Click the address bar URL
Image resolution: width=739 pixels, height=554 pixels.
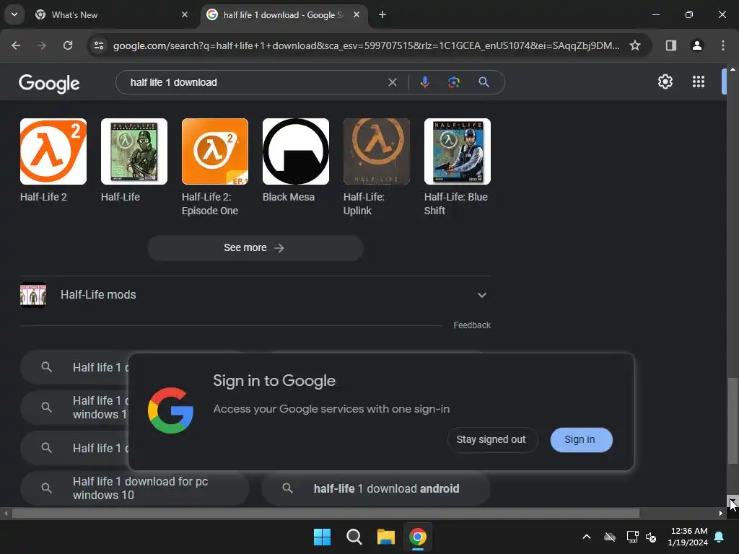[366, 45]
